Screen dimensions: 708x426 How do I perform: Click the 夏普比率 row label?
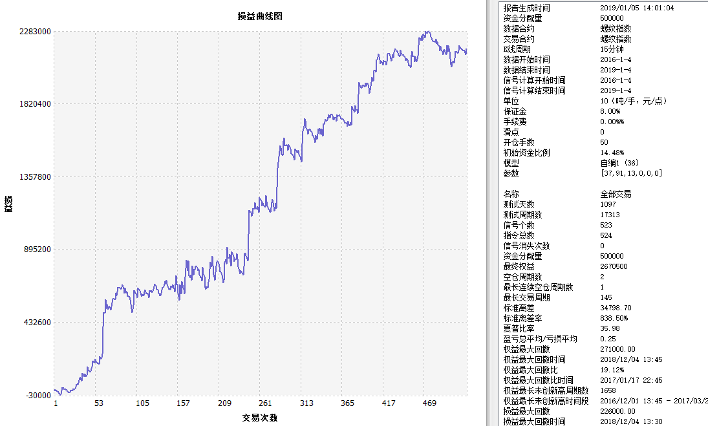point(519,328)
